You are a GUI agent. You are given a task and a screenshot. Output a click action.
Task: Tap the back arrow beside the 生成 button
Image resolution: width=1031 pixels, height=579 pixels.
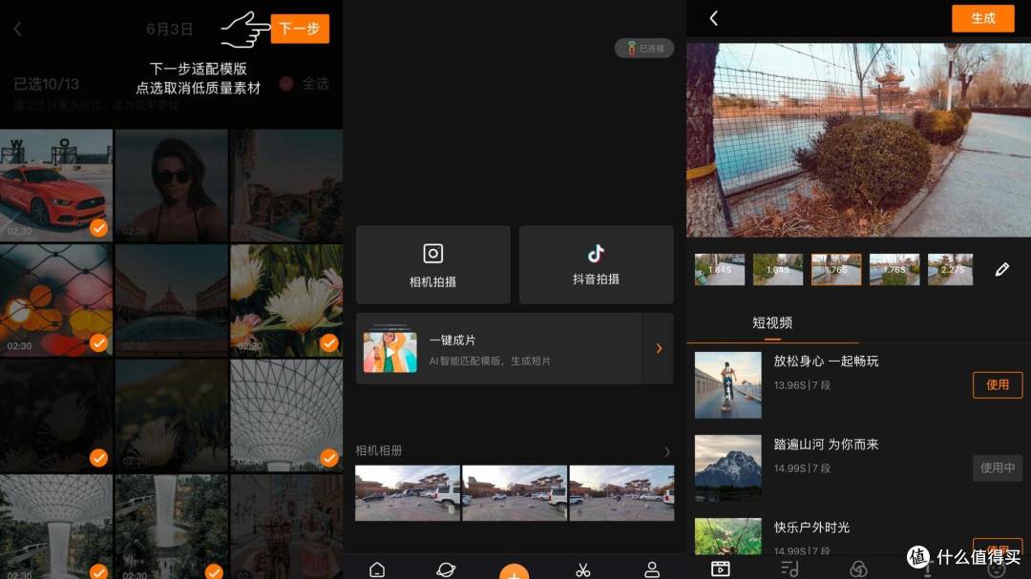tap(713, 18)
